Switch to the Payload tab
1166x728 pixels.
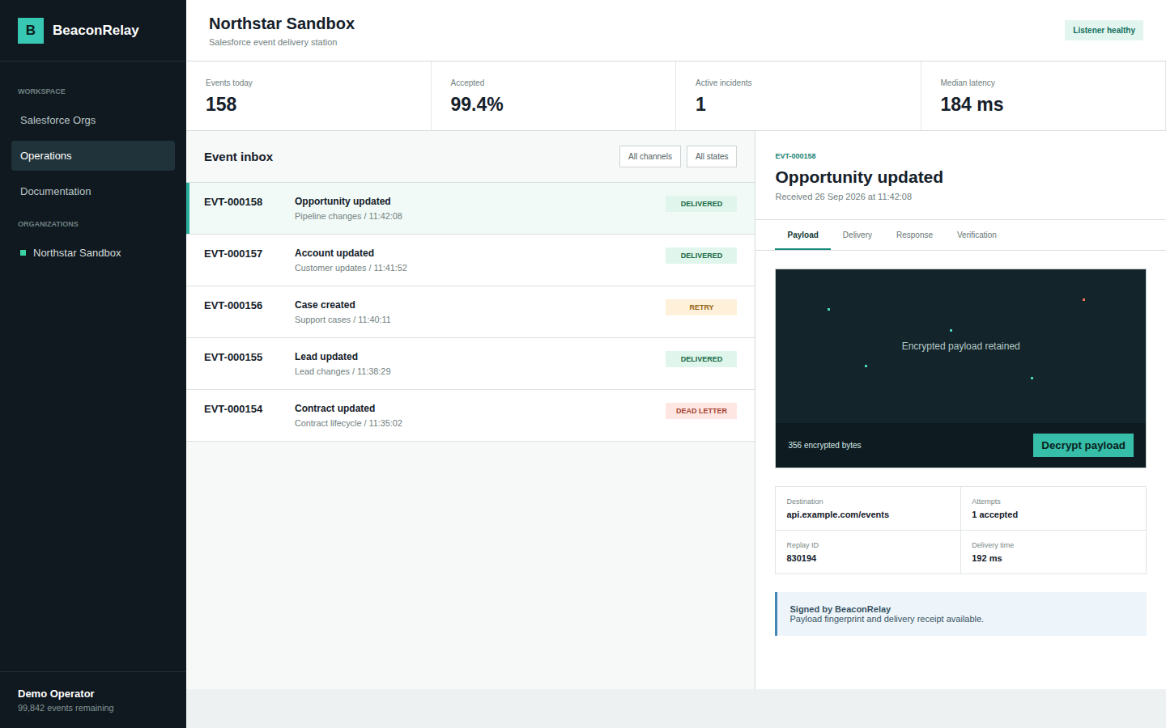point(802,235)
